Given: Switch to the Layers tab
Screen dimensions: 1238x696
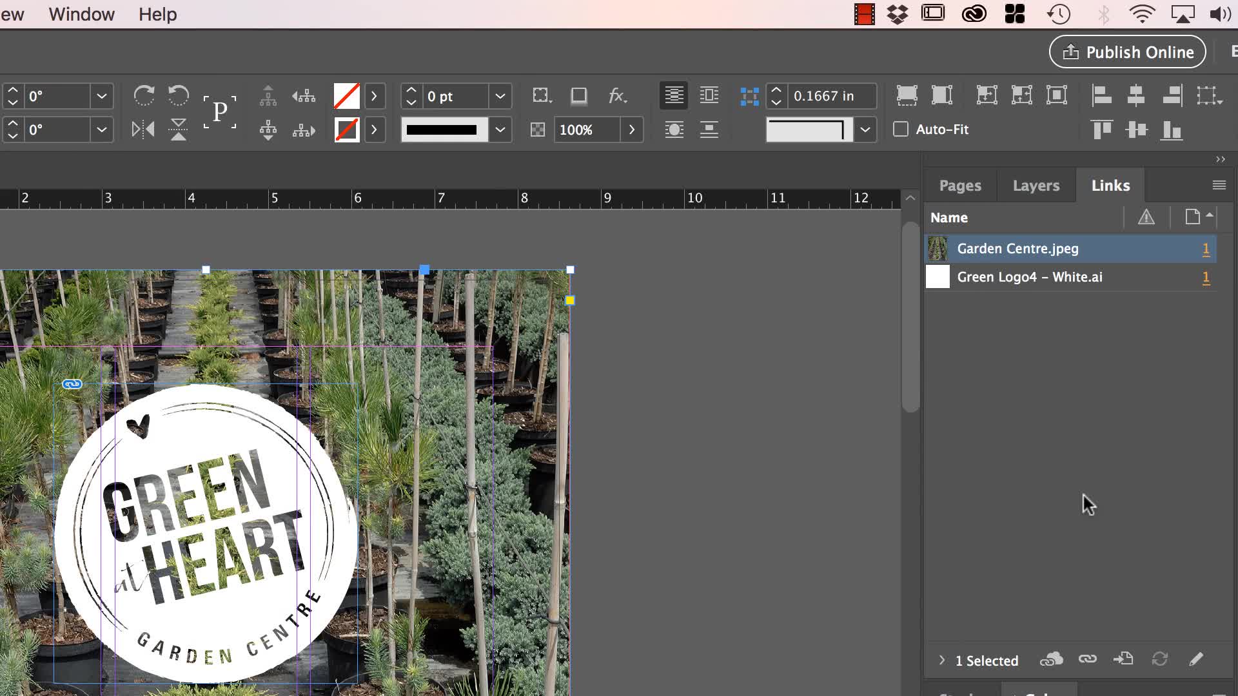Looking at the screenshot, I should (1036, 186).
